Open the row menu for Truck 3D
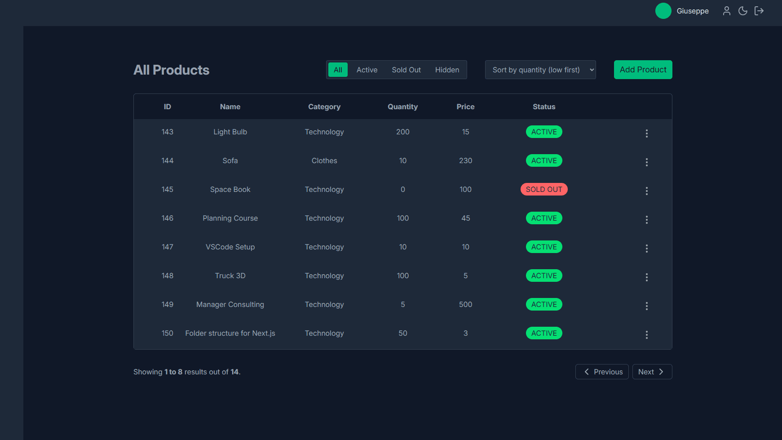Image resolution: width=782 pixels, height=440 pixels. coord(647,277)
